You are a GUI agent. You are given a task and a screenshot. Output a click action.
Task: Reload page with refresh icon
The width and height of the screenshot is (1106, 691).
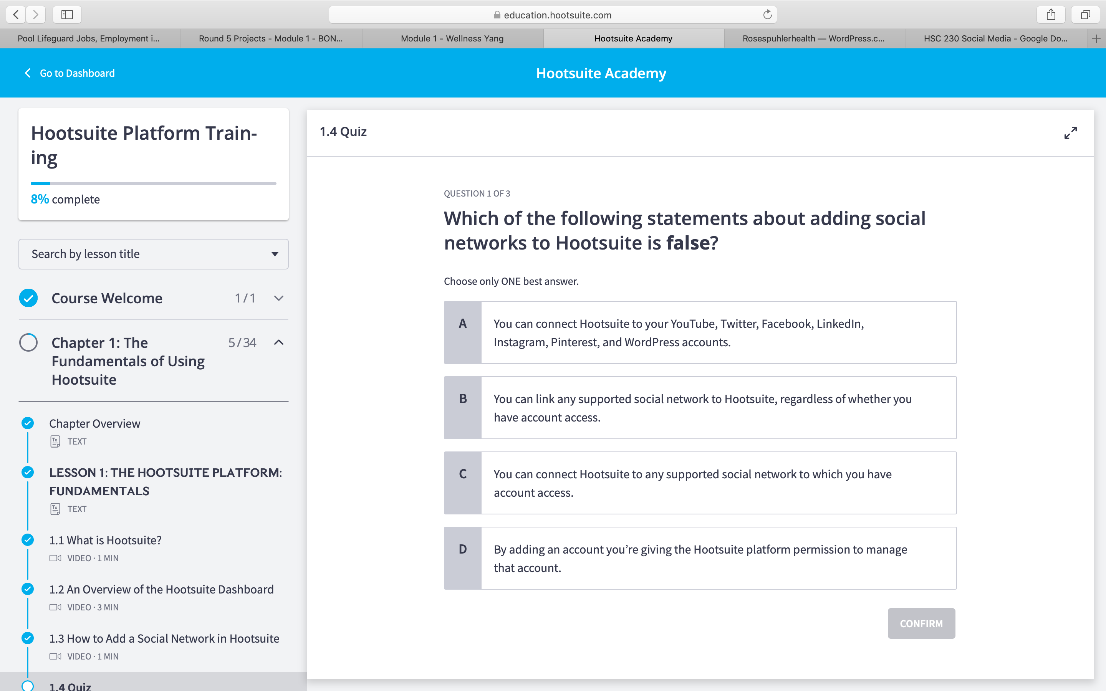tap(767, 15)
